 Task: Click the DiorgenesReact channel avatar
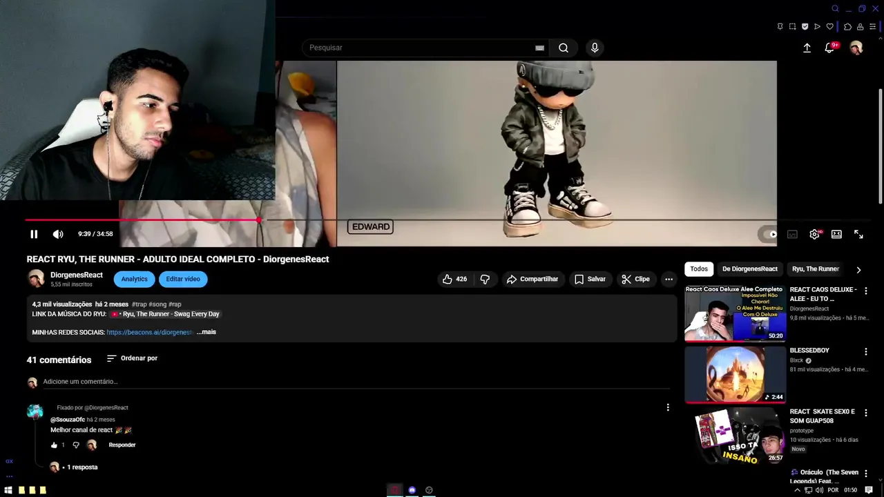36,278
